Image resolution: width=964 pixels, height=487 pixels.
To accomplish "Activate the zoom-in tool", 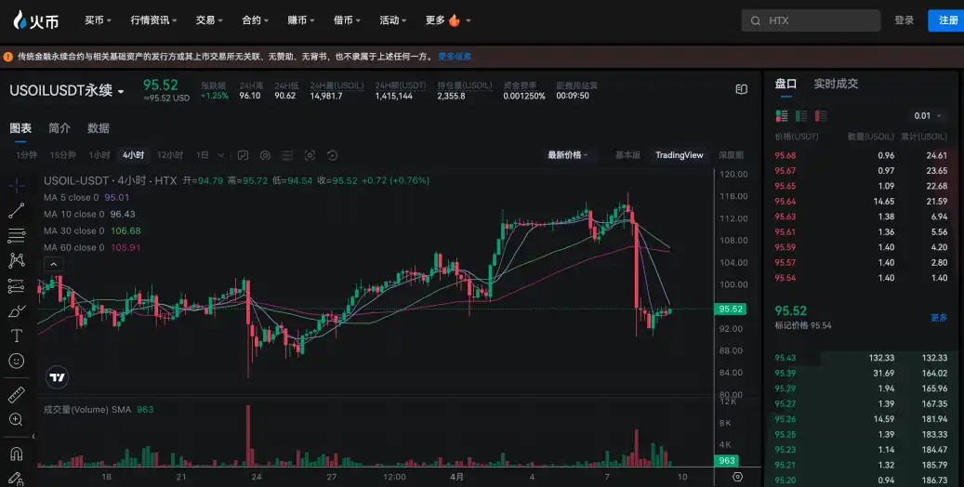I will 16,420.
